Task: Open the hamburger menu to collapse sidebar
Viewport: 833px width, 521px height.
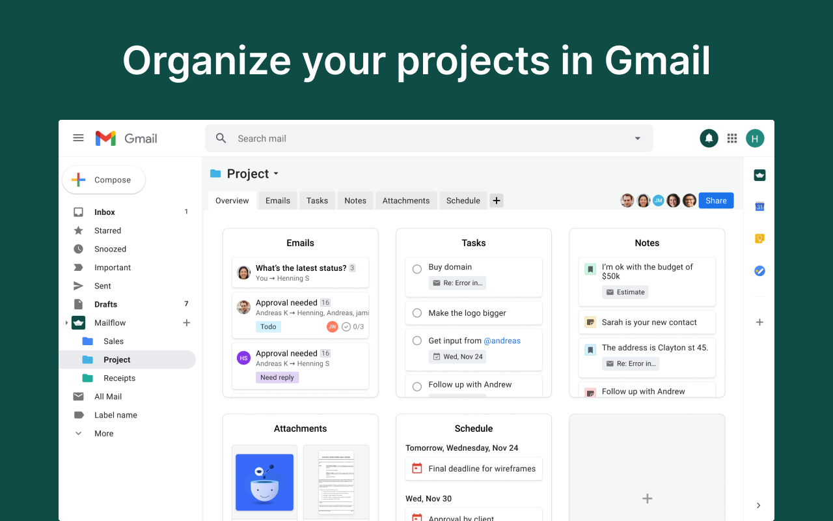Action: click(78, 137)
